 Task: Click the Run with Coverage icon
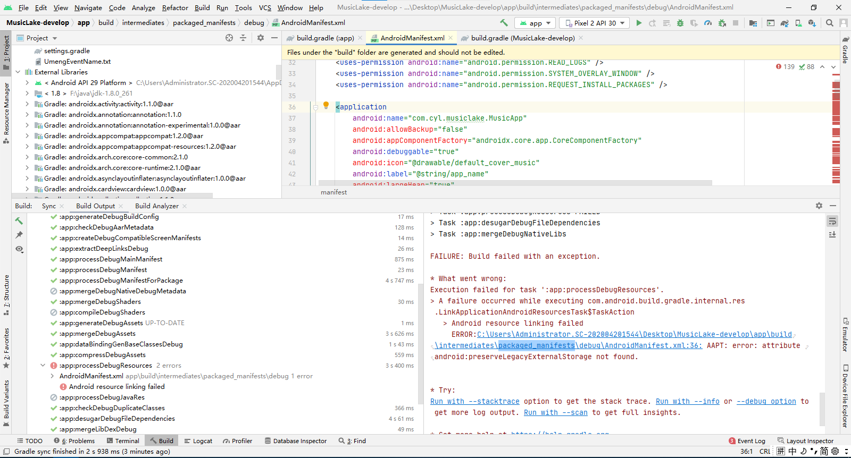[694, 23]
